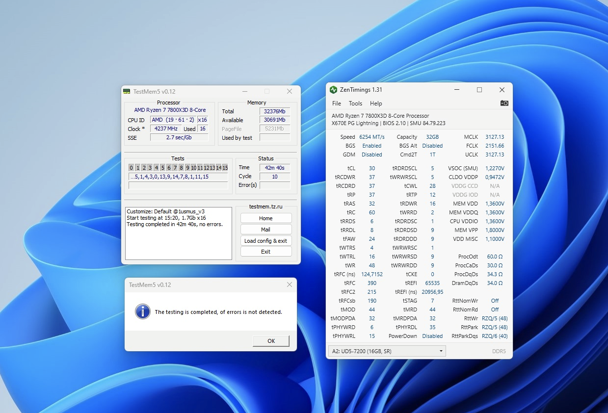
Task: Click the Used cores value 16
Action: pos(203,129)
